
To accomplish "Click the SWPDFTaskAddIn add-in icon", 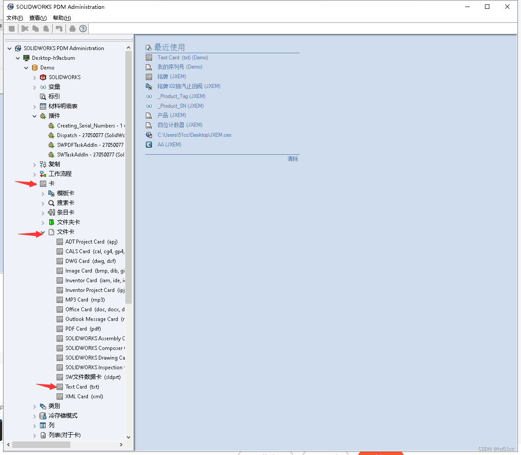I will click(51, 145).
